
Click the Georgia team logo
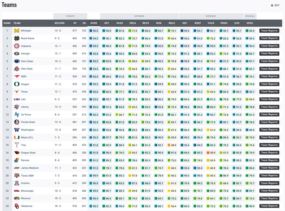17,54
